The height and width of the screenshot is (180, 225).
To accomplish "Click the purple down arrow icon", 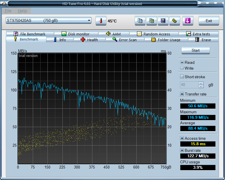I will coord(188,21).
